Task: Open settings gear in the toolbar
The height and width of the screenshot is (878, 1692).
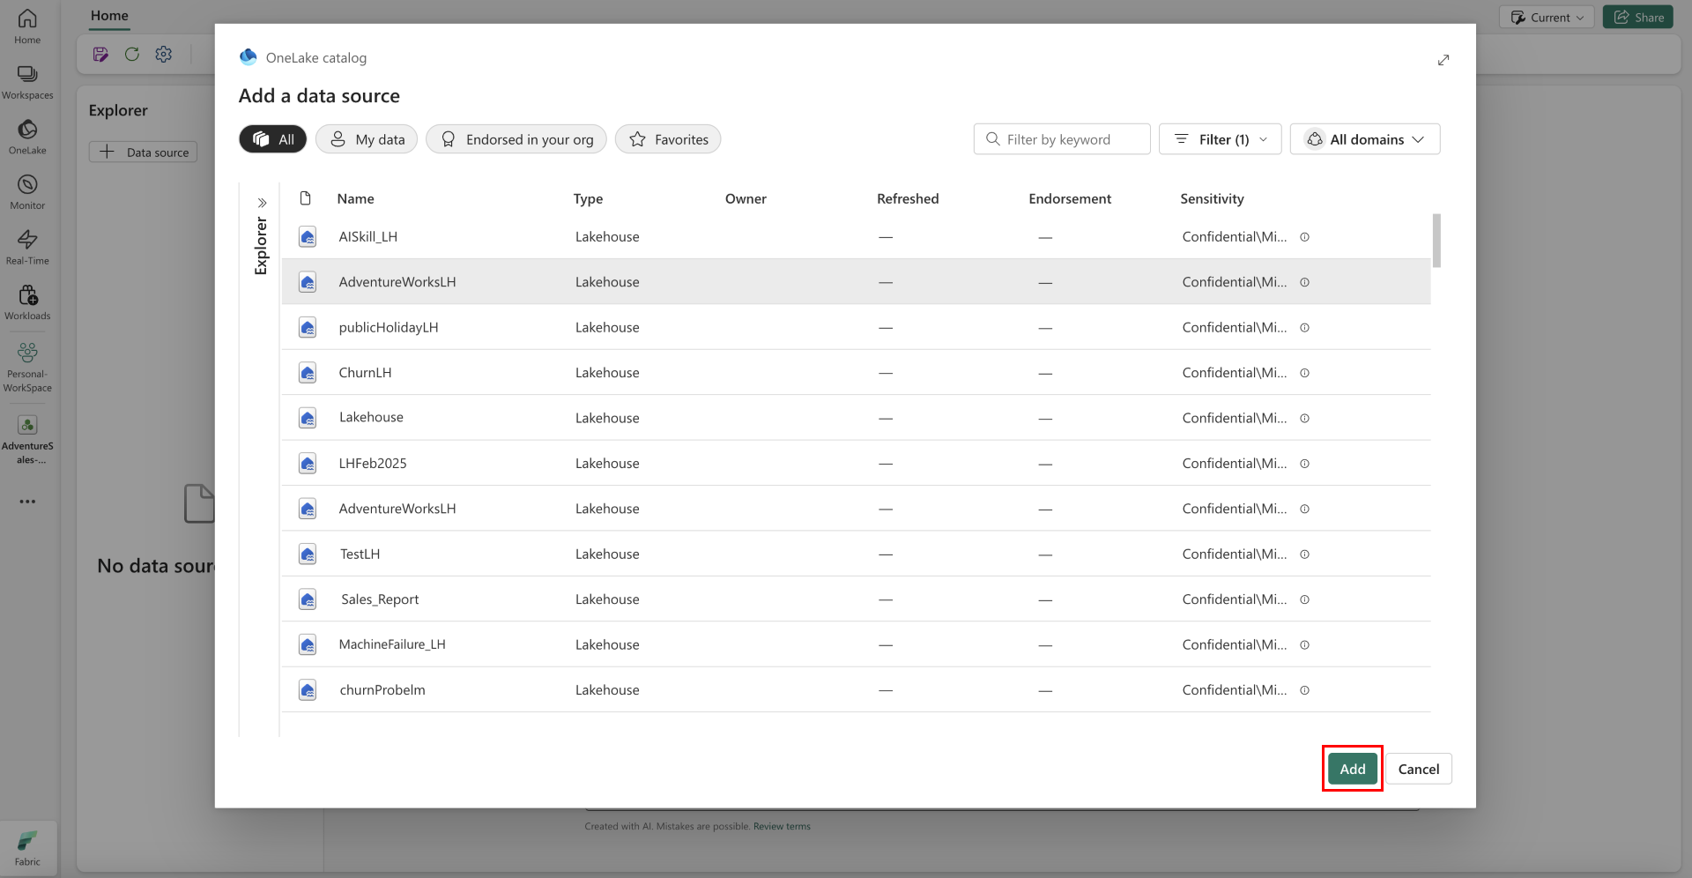Action: click(x=164, y=55)
